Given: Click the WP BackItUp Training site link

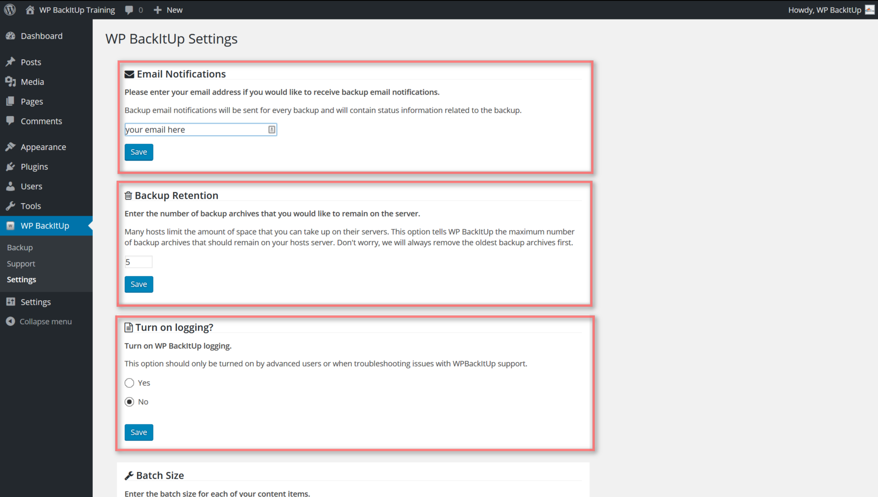Looking at the screenshot, I should tap(77, 10).
